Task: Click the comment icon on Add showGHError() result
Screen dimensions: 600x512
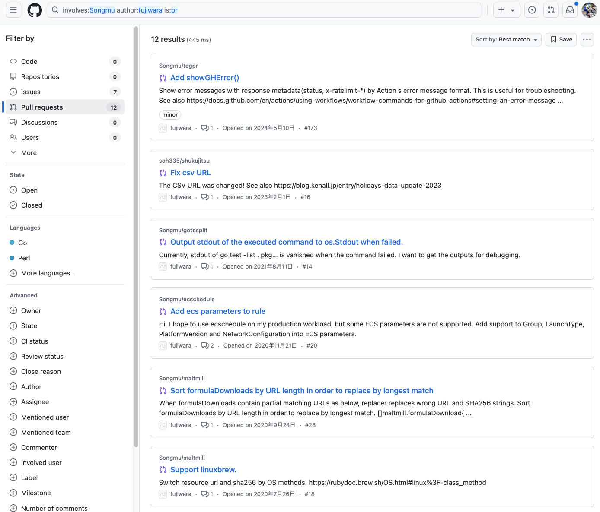Action: point(205,128)
